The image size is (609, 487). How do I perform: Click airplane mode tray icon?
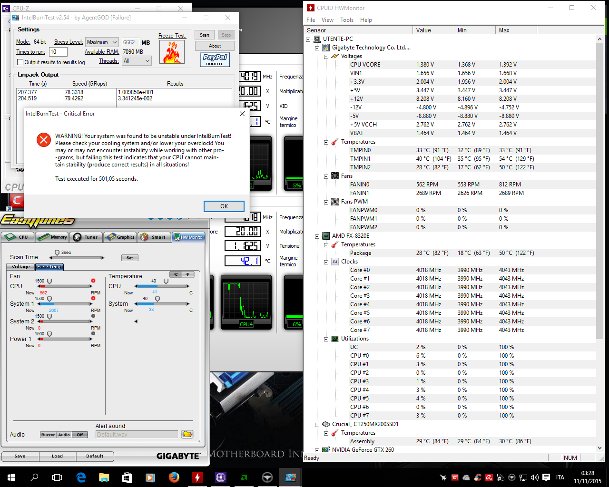point(443,477)
